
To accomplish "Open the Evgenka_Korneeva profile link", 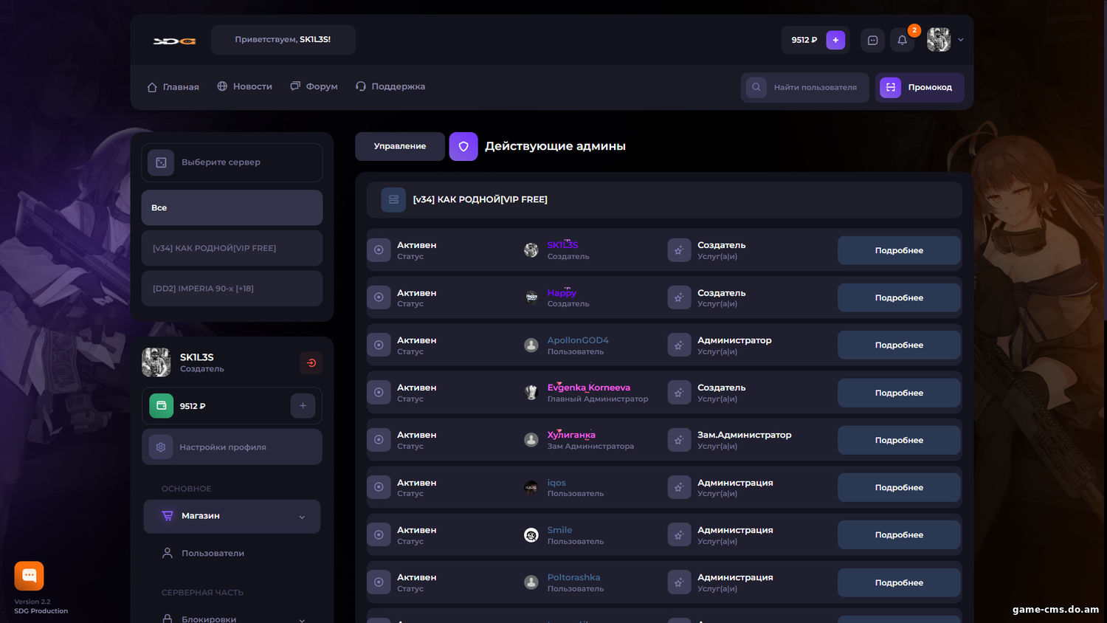I will click(x=588, y=388).
